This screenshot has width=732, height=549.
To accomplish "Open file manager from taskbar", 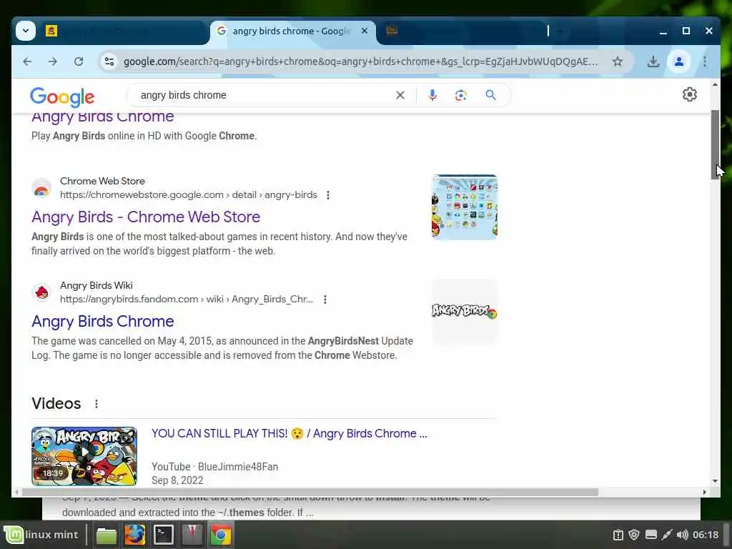I will coord(107,535).
